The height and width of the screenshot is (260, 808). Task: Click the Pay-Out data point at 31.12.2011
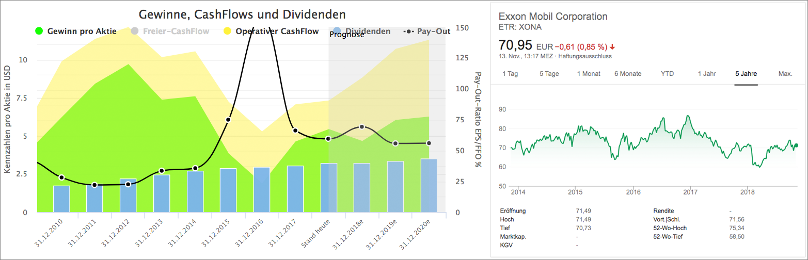point(94,185)
